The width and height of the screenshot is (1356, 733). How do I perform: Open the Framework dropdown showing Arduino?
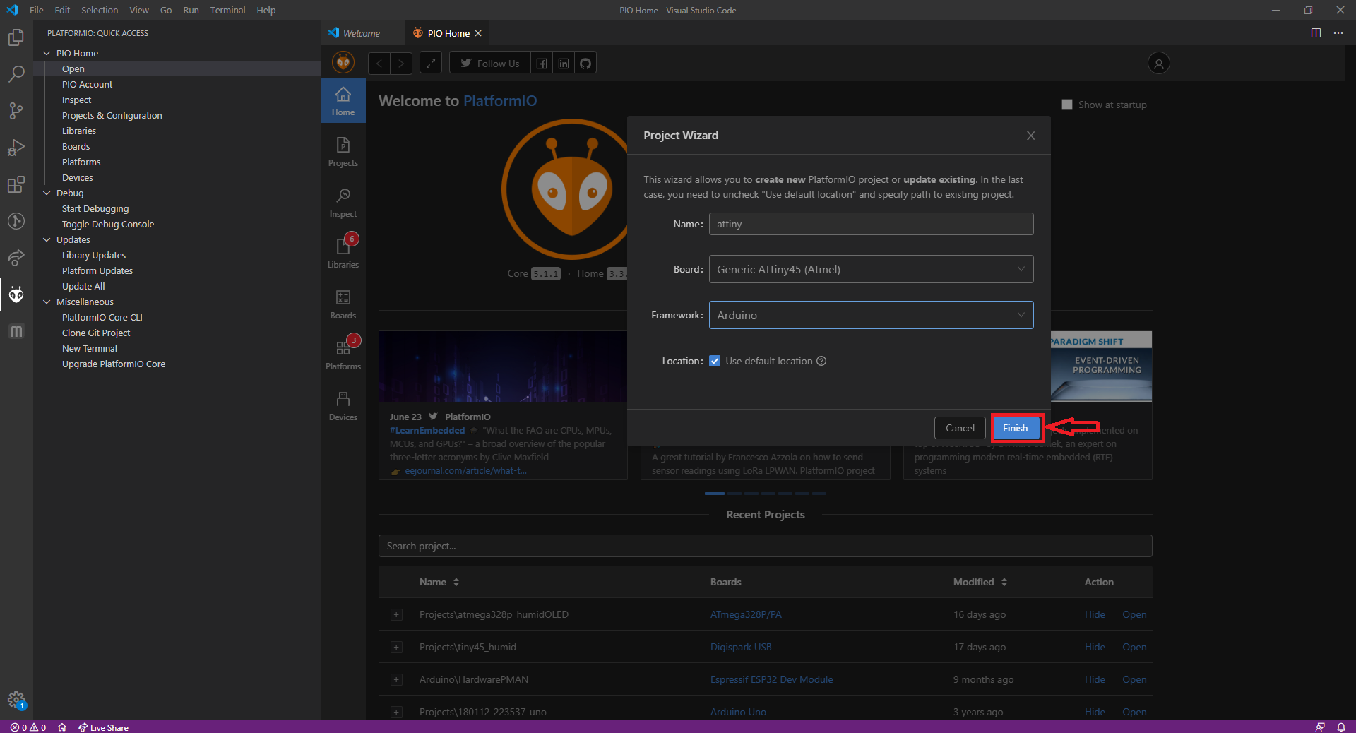[871, 315]
